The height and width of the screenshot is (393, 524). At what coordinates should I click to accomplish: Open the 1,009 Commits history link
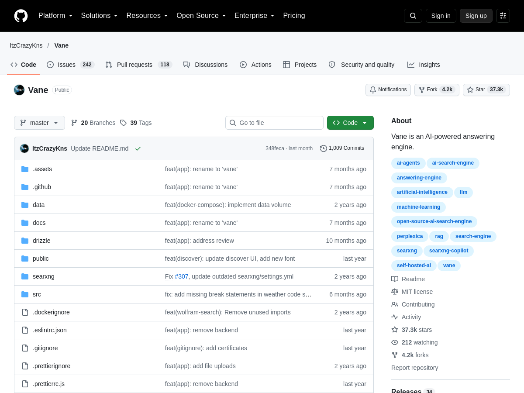pyautogui.click(x=342, y=148)
